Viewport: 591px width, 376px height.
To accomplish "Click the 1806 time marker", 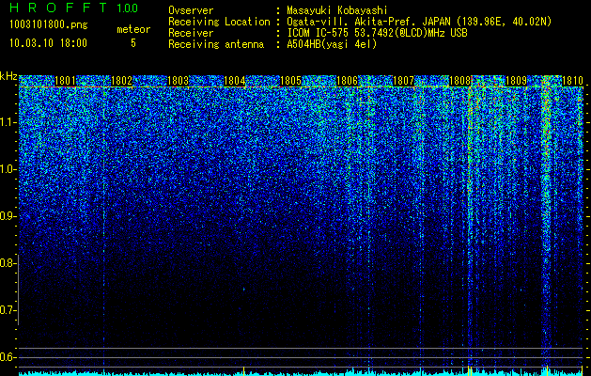I will [x=347, y=81].
